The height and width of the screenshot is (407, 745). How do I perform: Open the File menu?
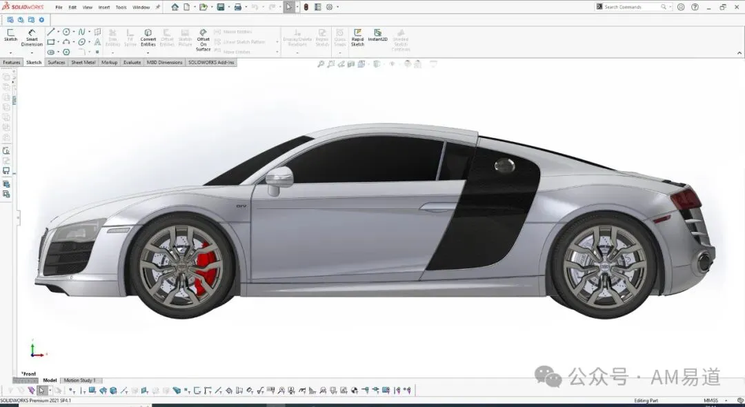click(x=59, y=8)
